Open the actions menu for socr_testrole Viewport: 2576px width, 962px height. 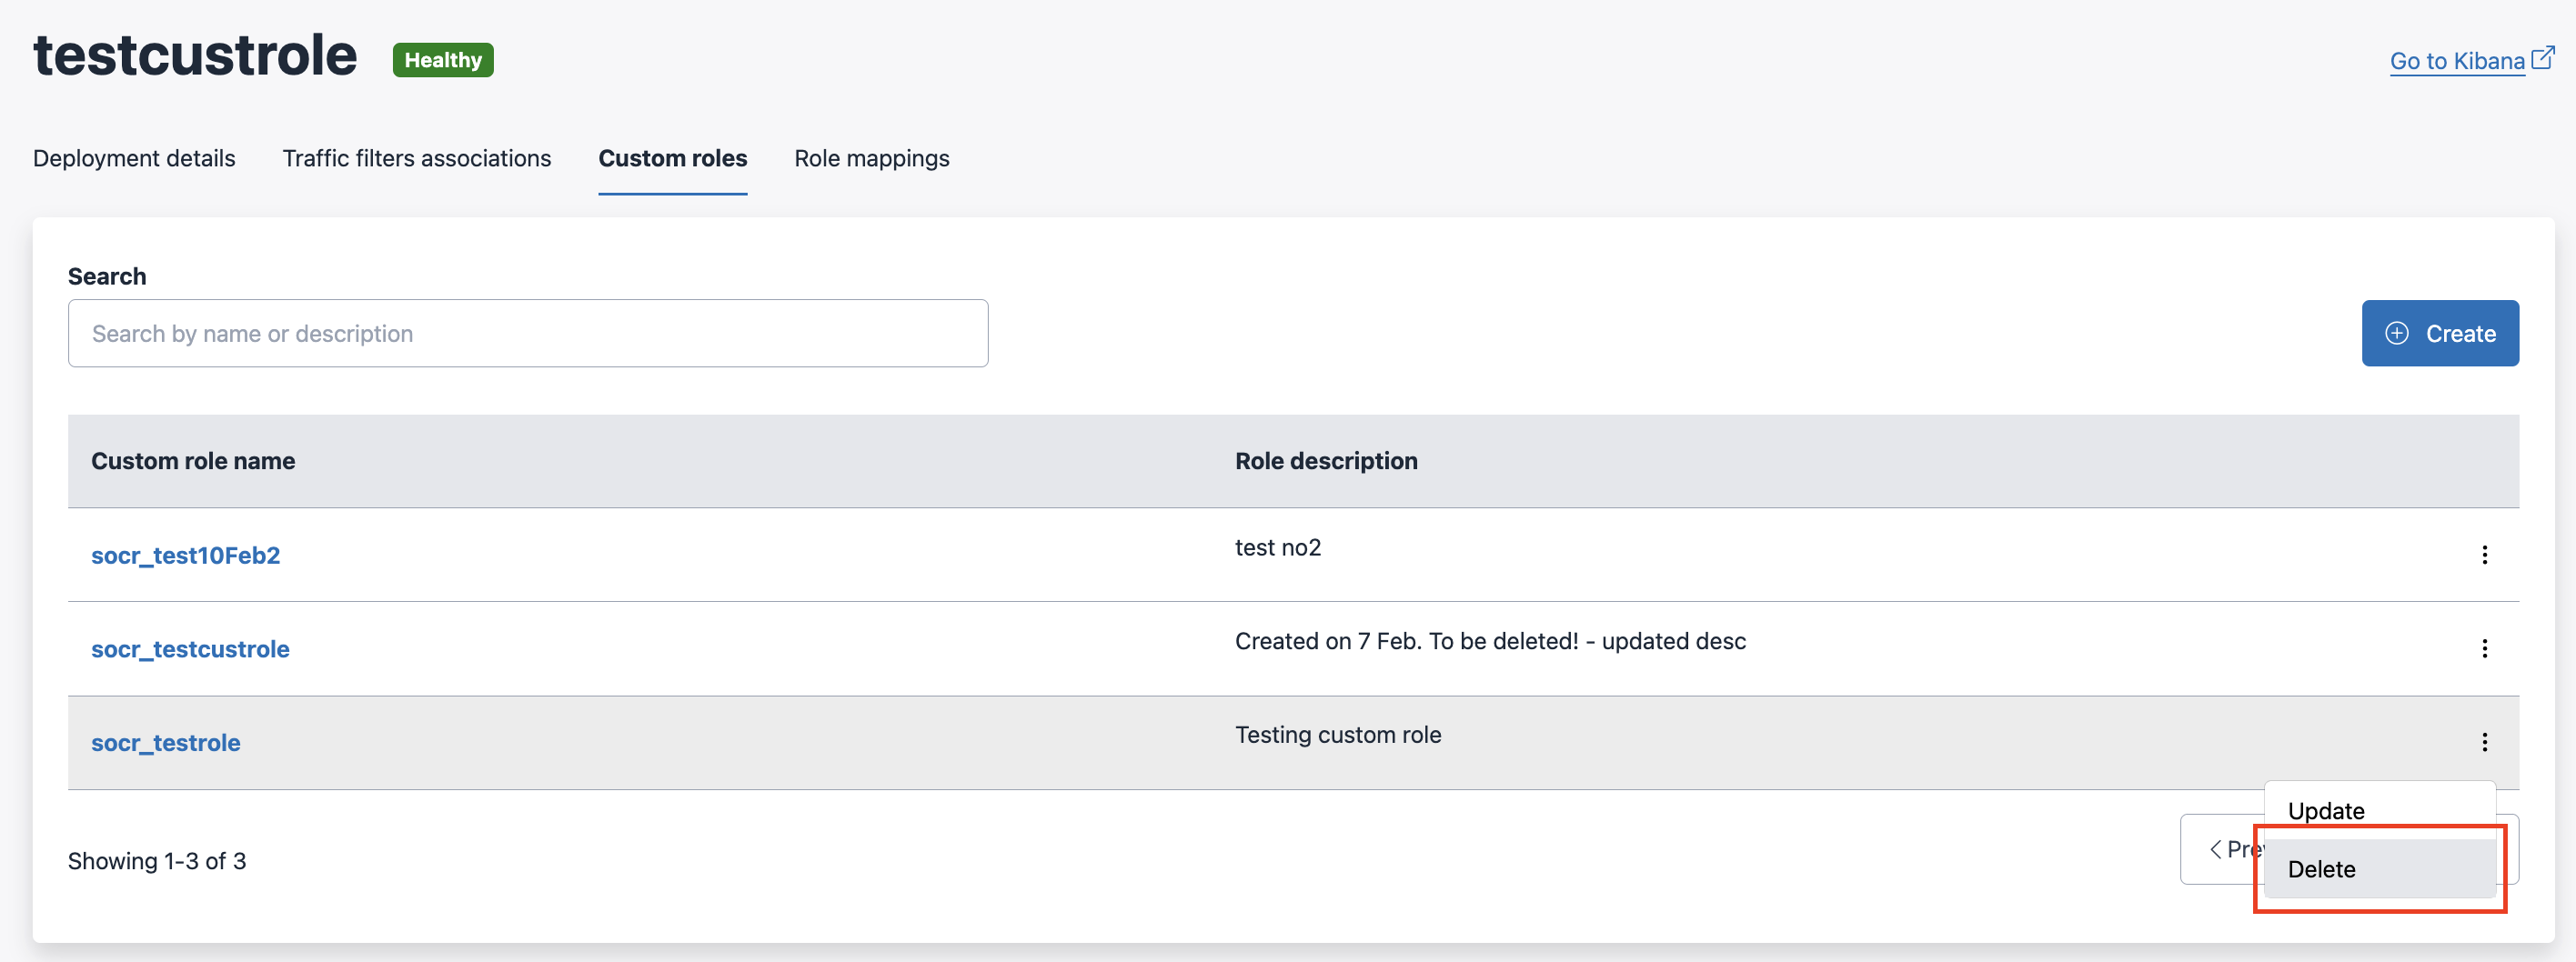(x=2486, y=742)
